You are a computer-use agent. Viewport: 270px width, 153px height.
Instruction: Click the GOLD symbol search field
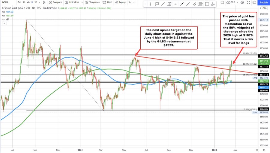tap(7, 2)
